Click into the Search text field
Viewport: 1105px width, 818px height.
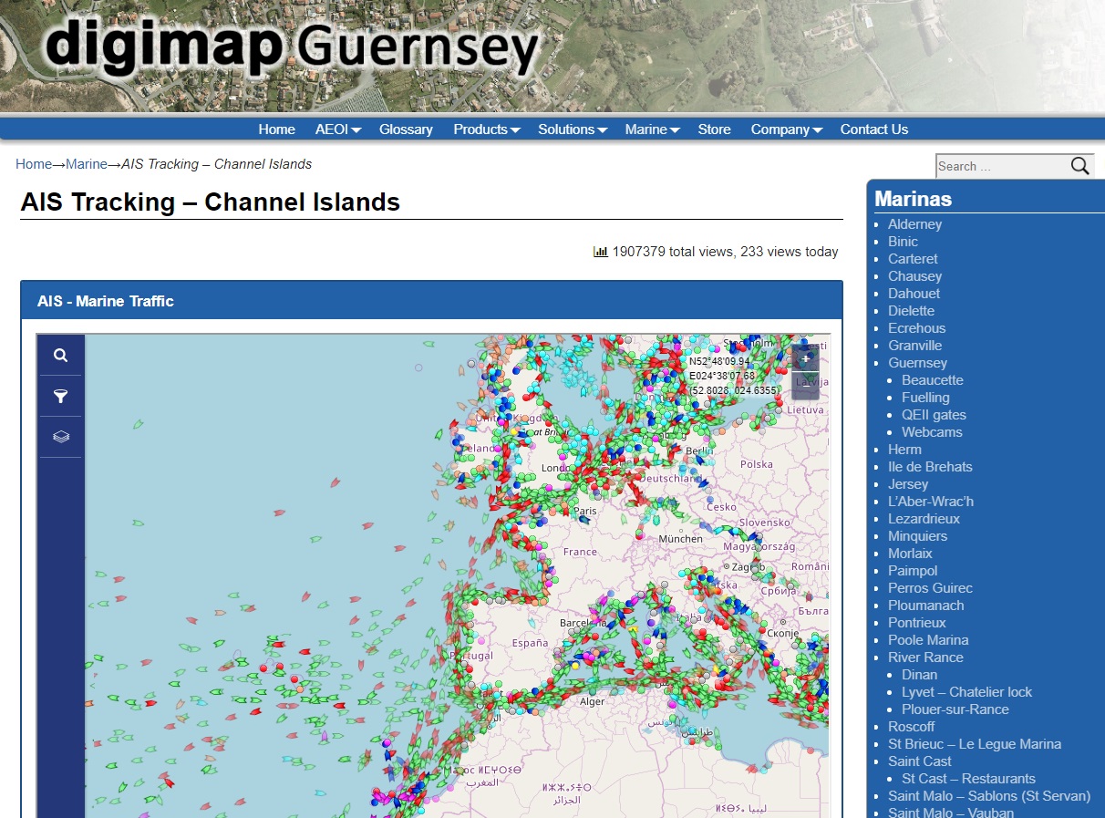1000,166
